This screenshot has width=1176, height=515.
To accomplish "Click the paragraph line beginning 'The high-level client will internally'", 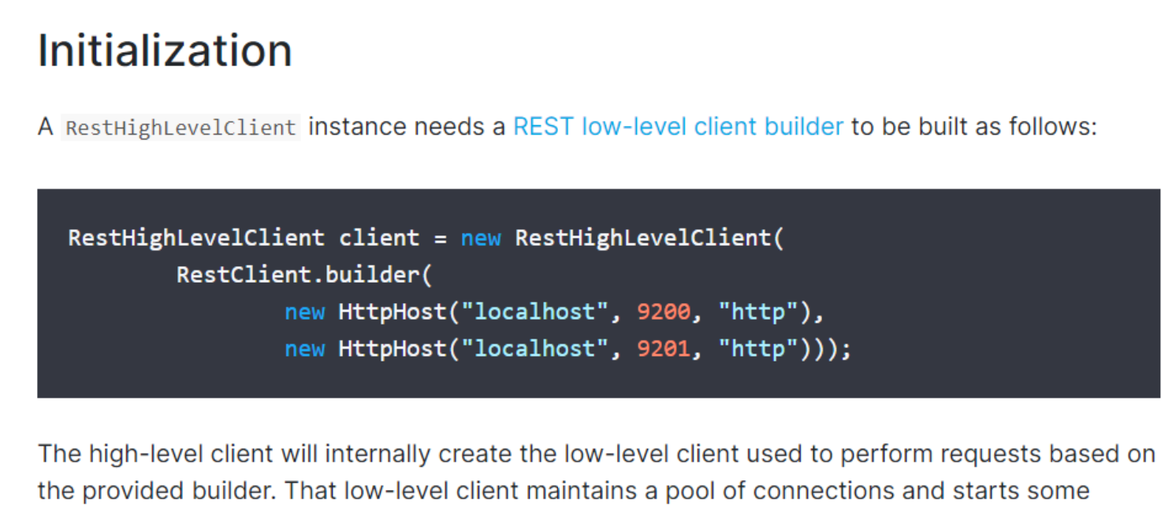I will coord(597,454).
